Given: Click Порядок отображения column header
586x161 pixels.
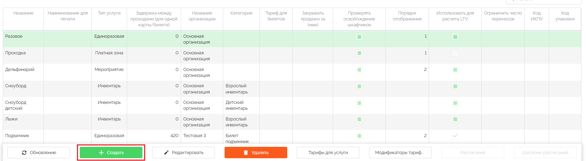Looking at the screenshot, I should click(407, 16).
